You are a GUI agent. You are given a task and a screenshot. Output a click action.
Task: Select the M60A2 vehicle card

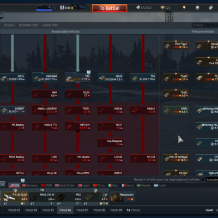click(143, 110)
